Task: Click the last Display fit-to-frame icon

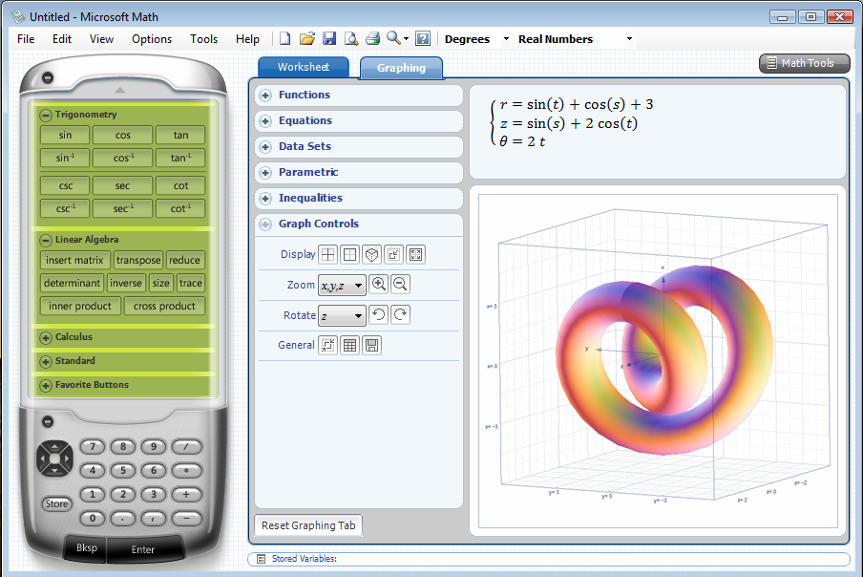Action: pos(416,254)
